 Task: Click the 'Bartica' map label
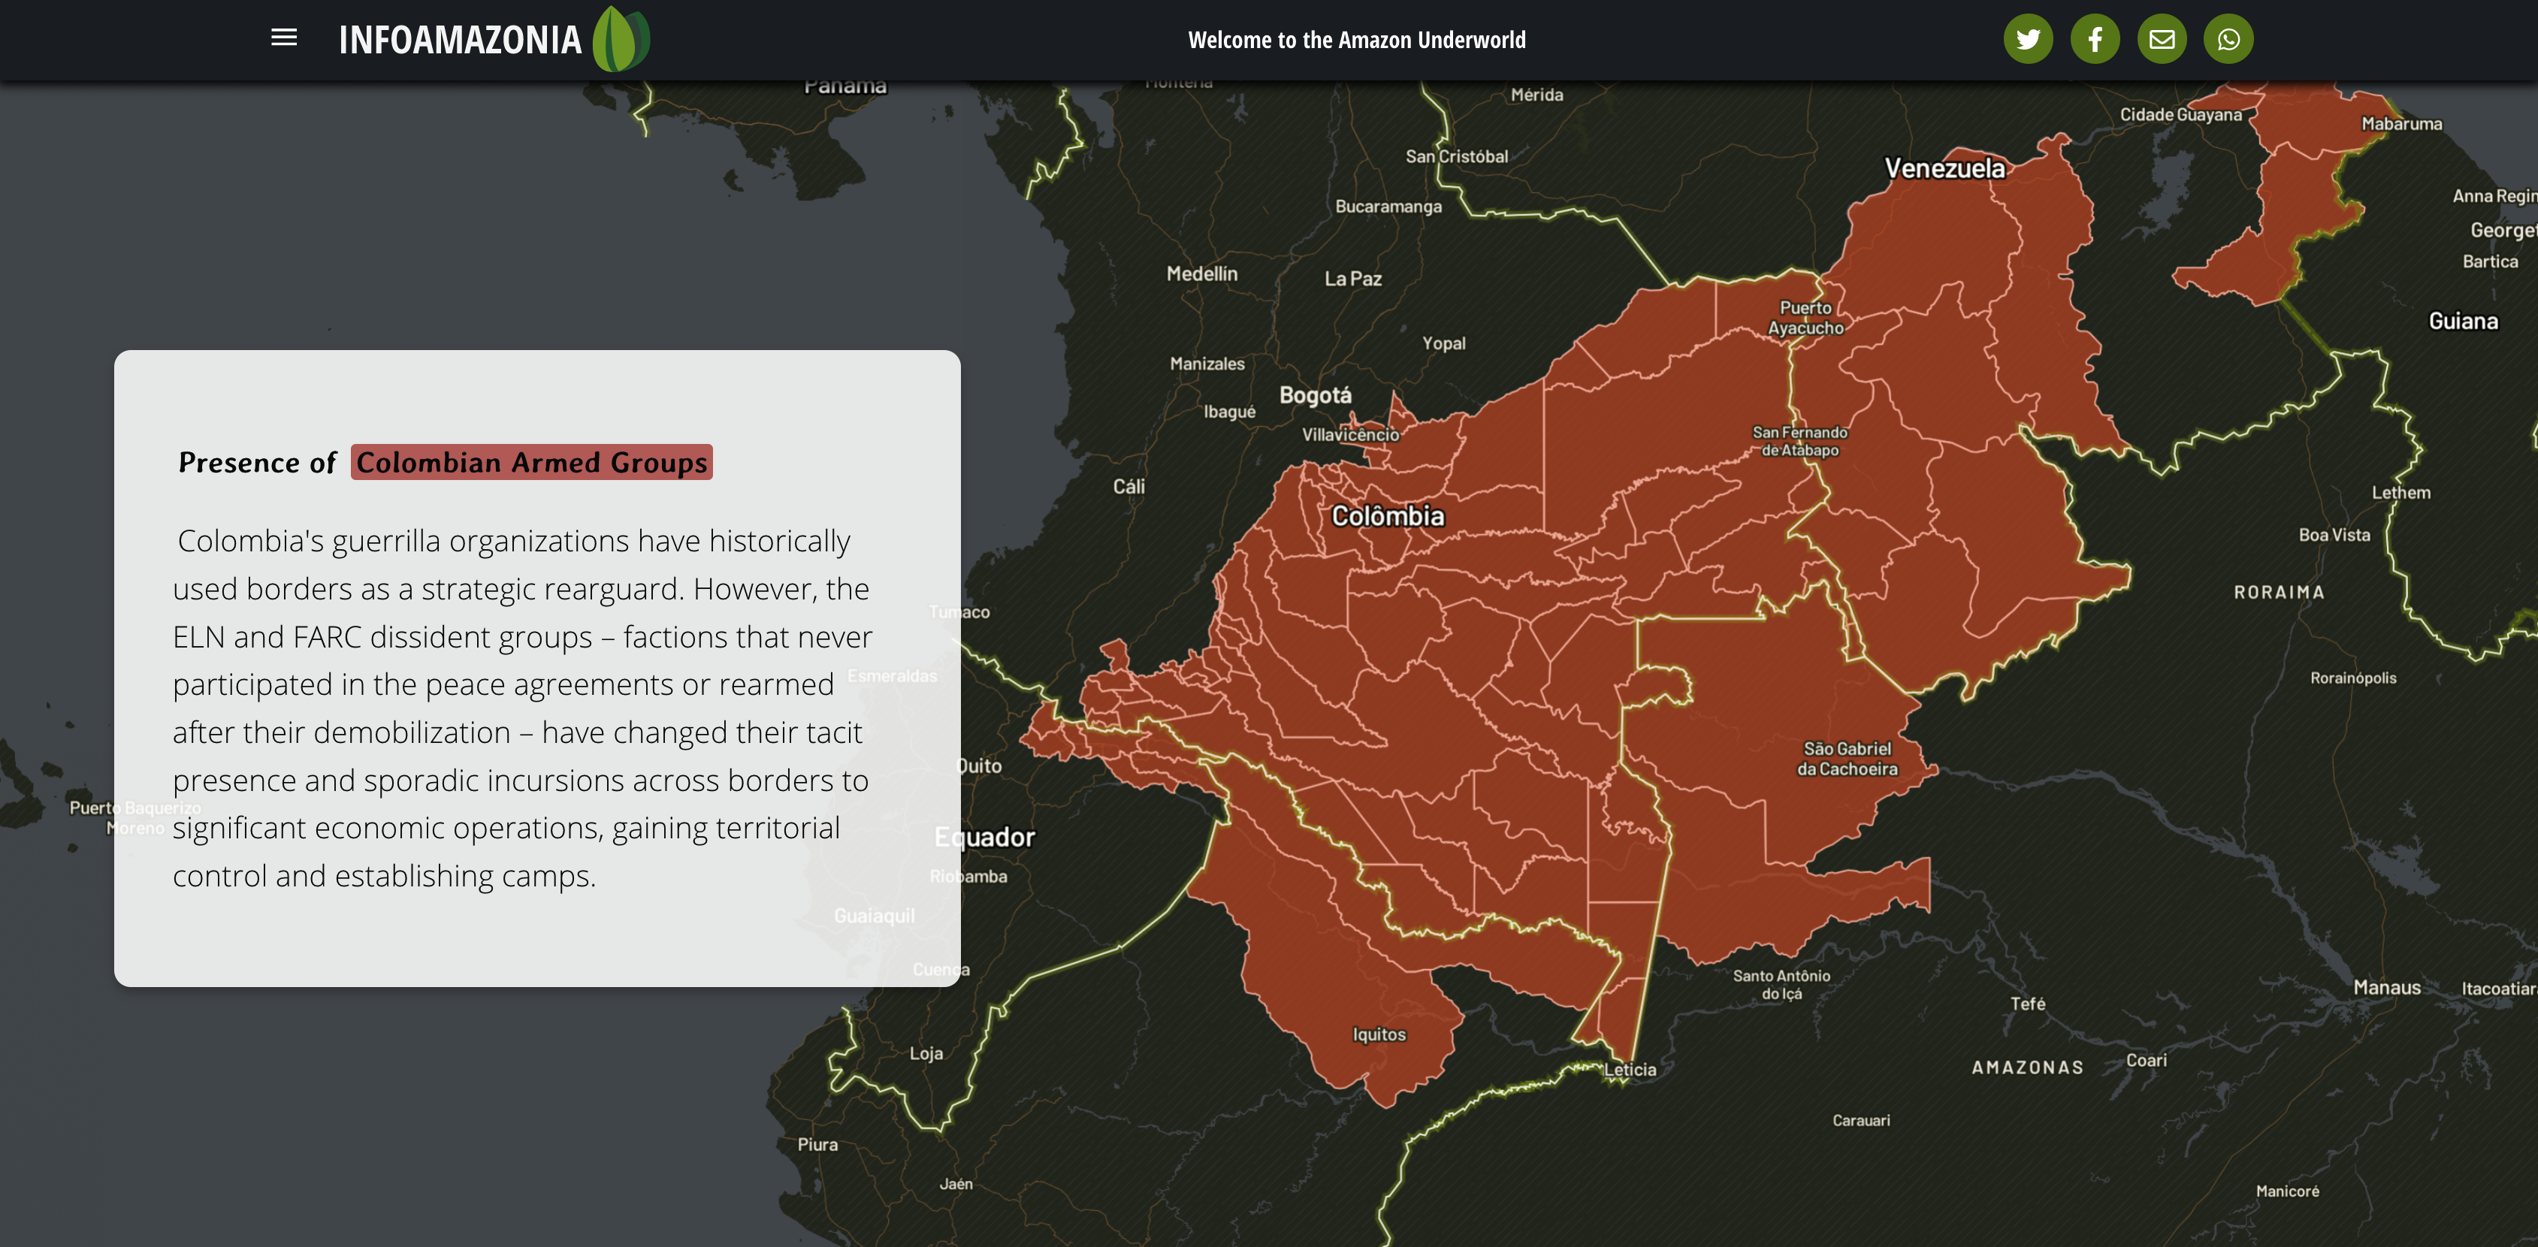pyautogui.click(x=2490, y=262)
